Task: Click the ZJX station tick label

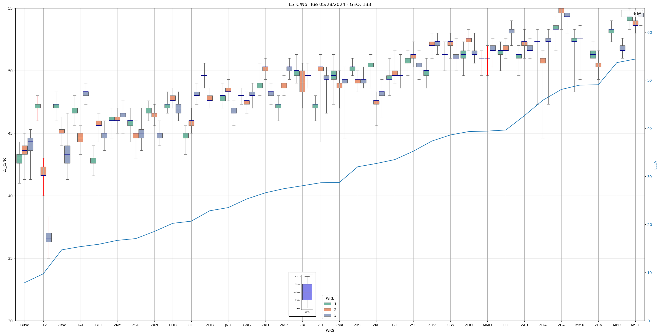Action: [x=302, y=325]
